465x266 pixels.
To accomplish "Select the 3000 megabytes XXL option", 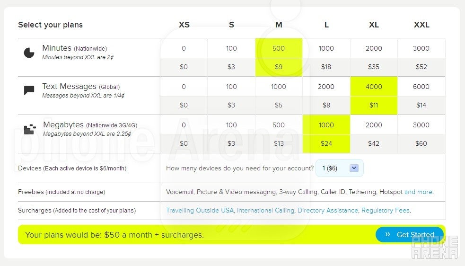I will pos(421,125).
